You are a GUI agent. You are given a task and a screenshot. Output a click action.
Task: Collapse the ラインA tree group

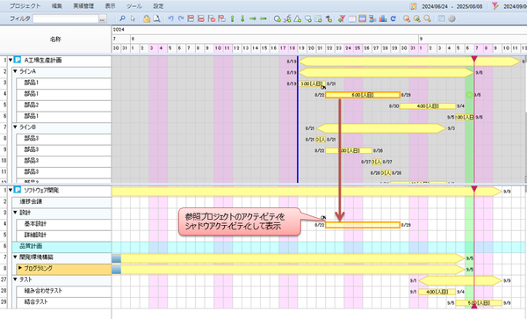(x=15, y=71)
